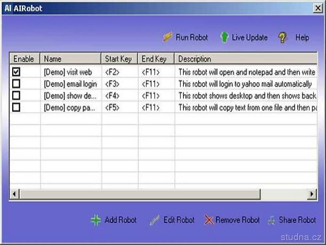Enable the [Demo] copy pa... robot checkbox
This screenshot has height=245, width=326.
pyautogui.click(x=16, y=107)
